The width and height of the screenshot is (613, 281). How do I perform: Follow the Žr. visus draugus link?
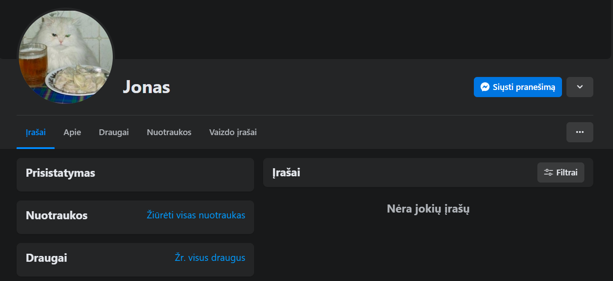(x=210, y=258)
